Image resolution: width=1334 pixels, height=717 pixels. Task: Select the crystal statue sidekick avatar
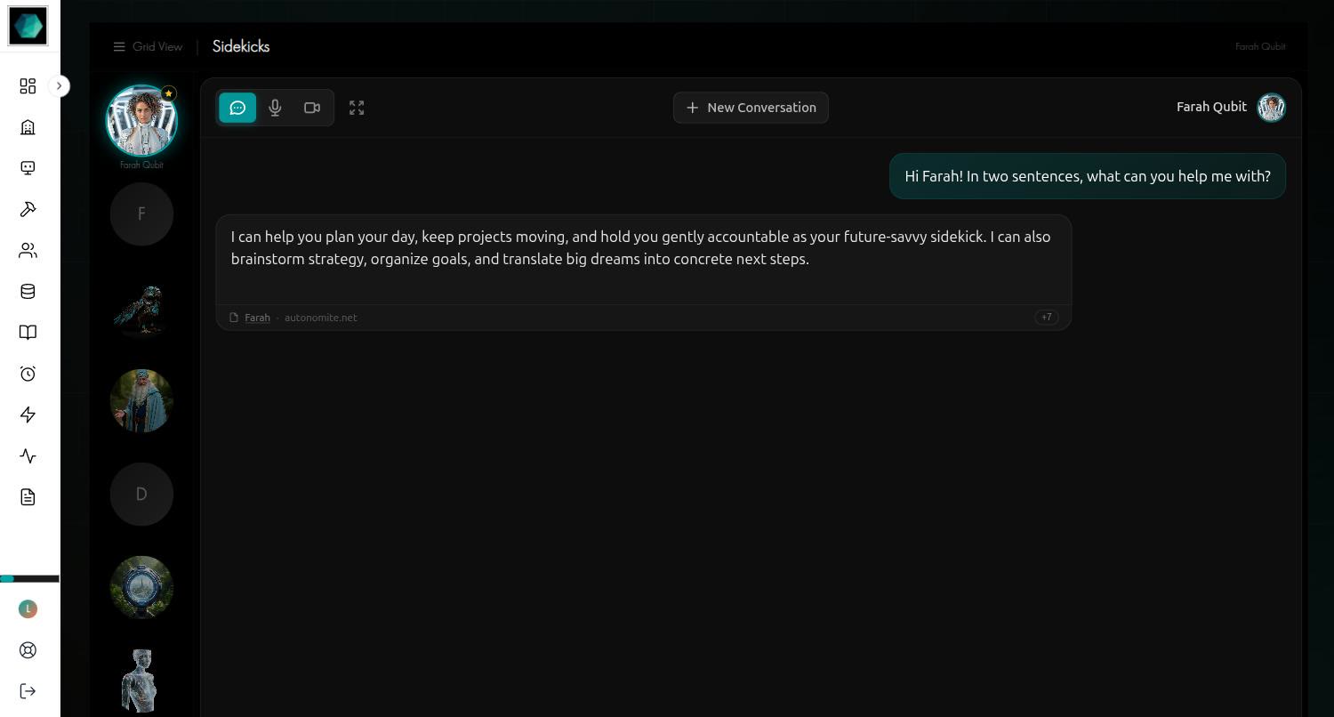point(141,681)
